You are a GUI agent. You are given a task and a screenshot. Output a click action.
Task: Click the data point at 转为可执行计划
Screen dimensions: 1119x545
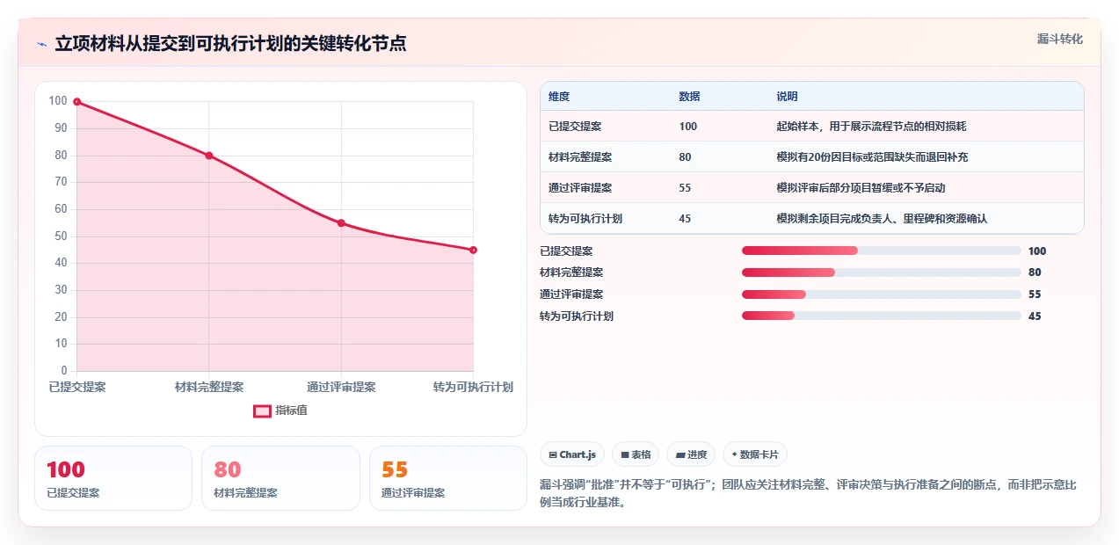tap(473, 251)
